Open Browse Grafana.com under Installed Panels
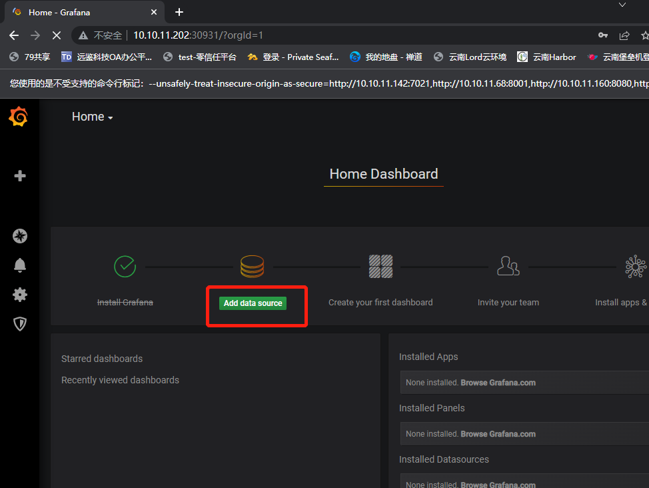The width and height of the screenshot is (649, 488). pyautogui.click(x=498, y=434)
